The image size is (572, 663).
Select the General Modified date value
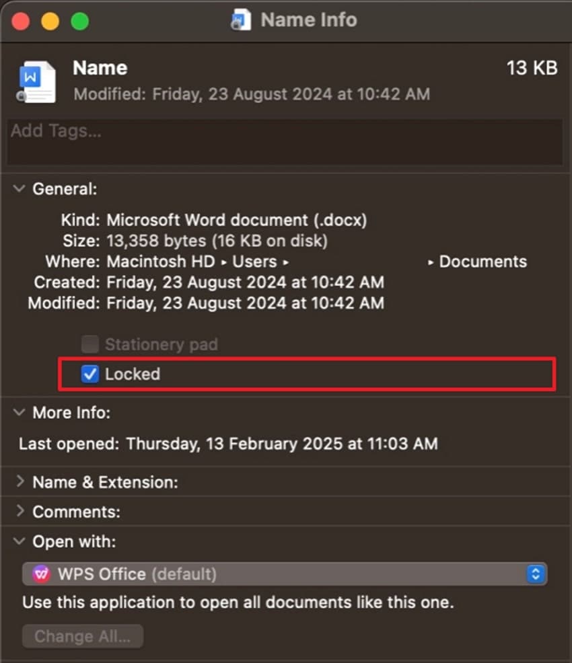coord(246,303)
